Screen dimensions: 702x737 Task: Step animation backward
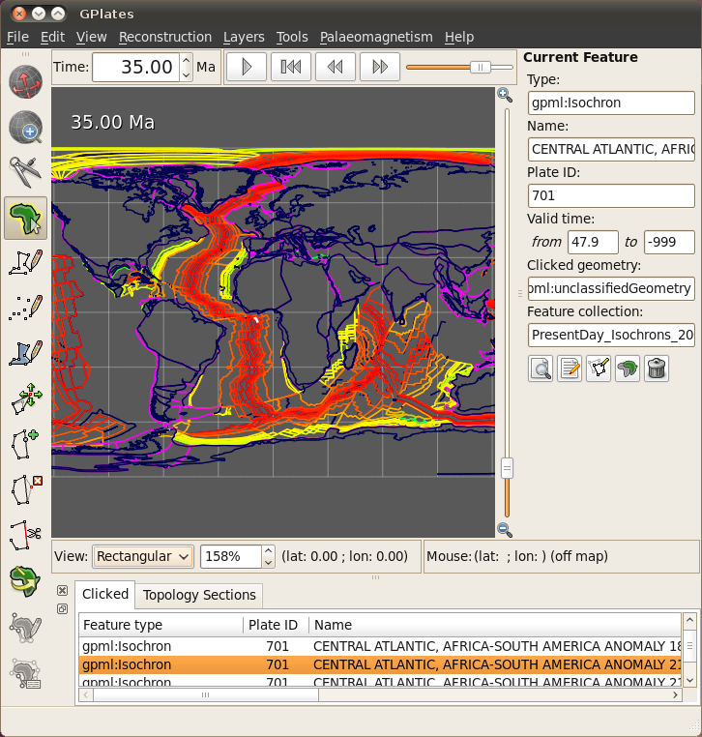[335, 67]
